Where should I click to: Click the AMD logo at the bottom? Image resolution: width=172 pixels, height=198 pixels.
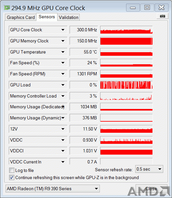(149, 191)
